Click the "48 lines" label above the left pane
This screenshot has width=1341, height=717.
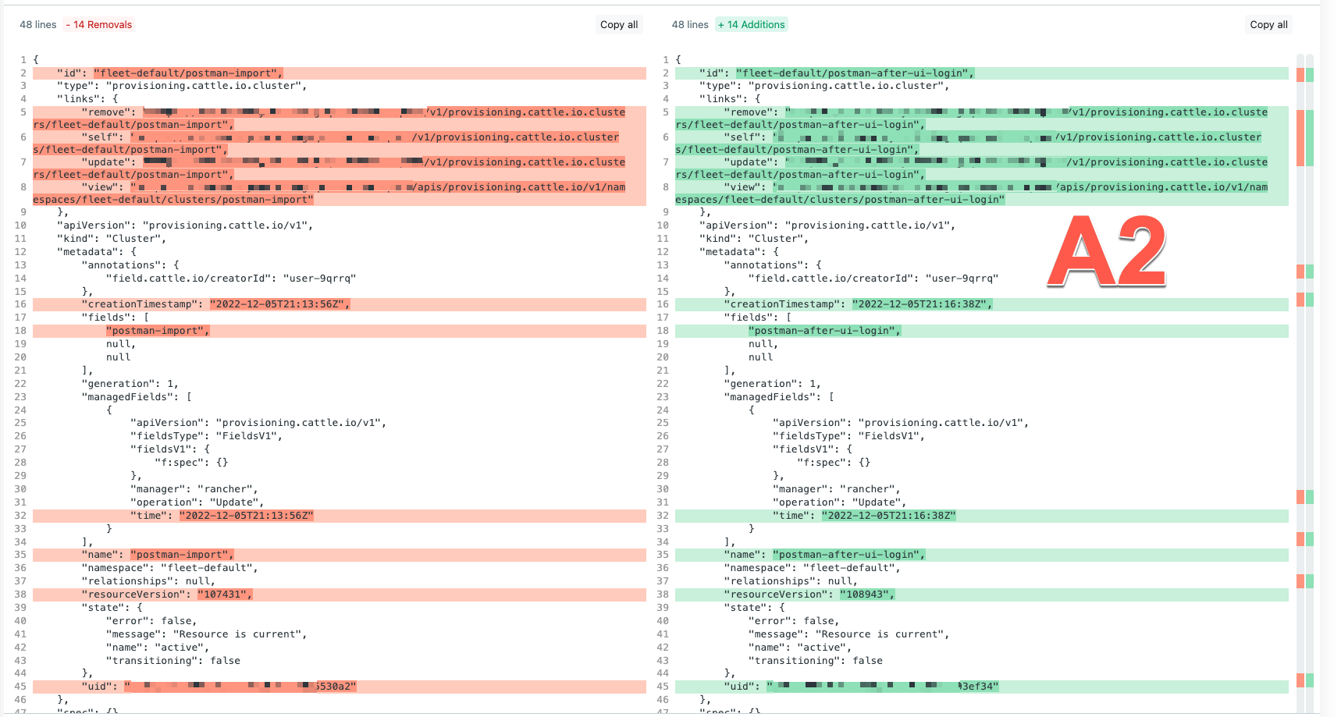(x=37, y=24)
